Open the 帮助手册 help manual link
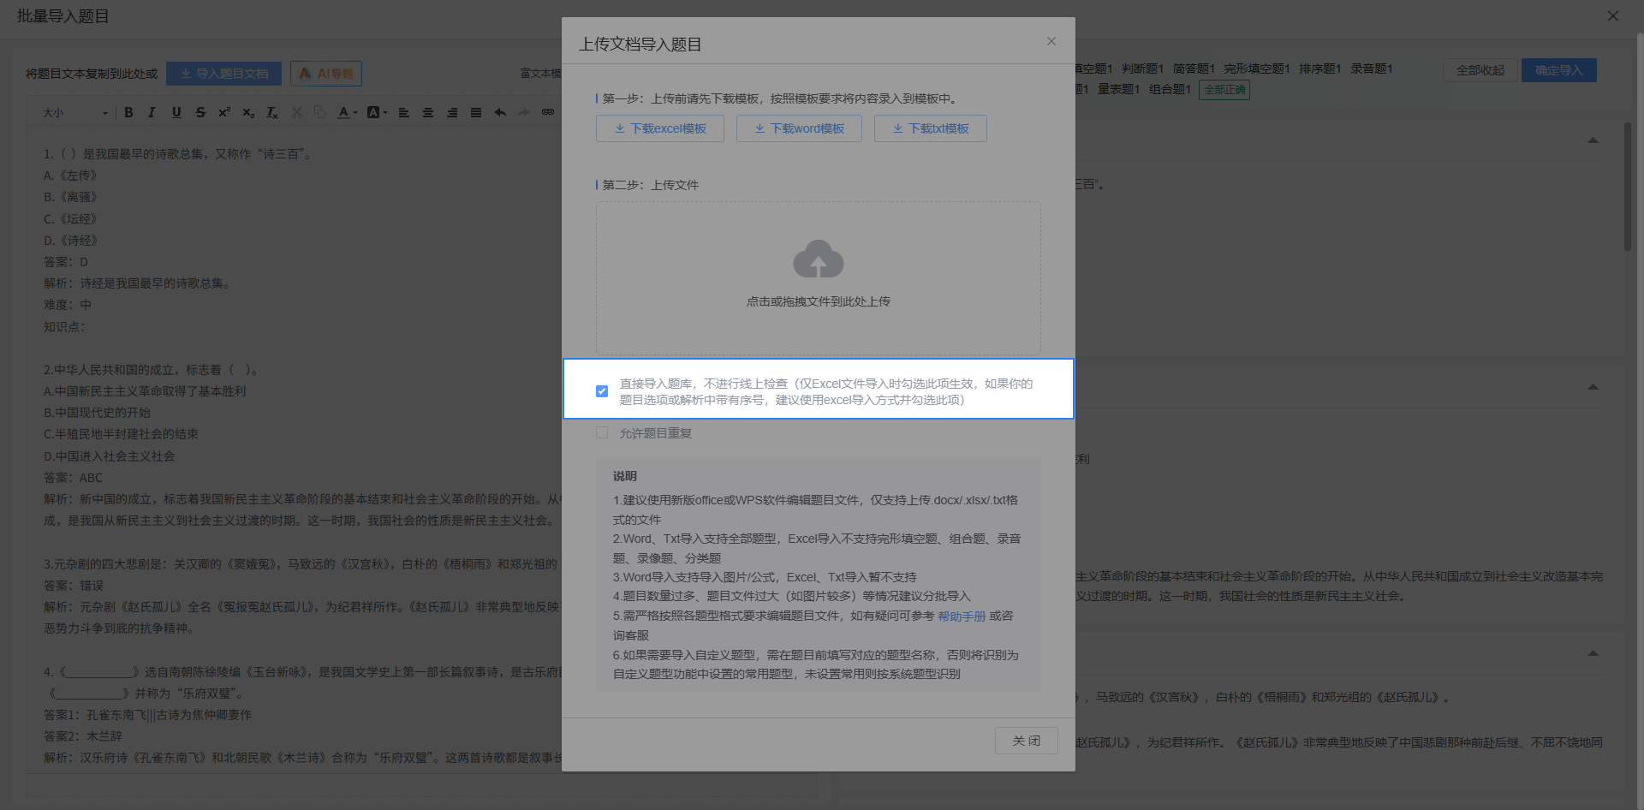Screen dimensions: 1644x810 [962, 616]
